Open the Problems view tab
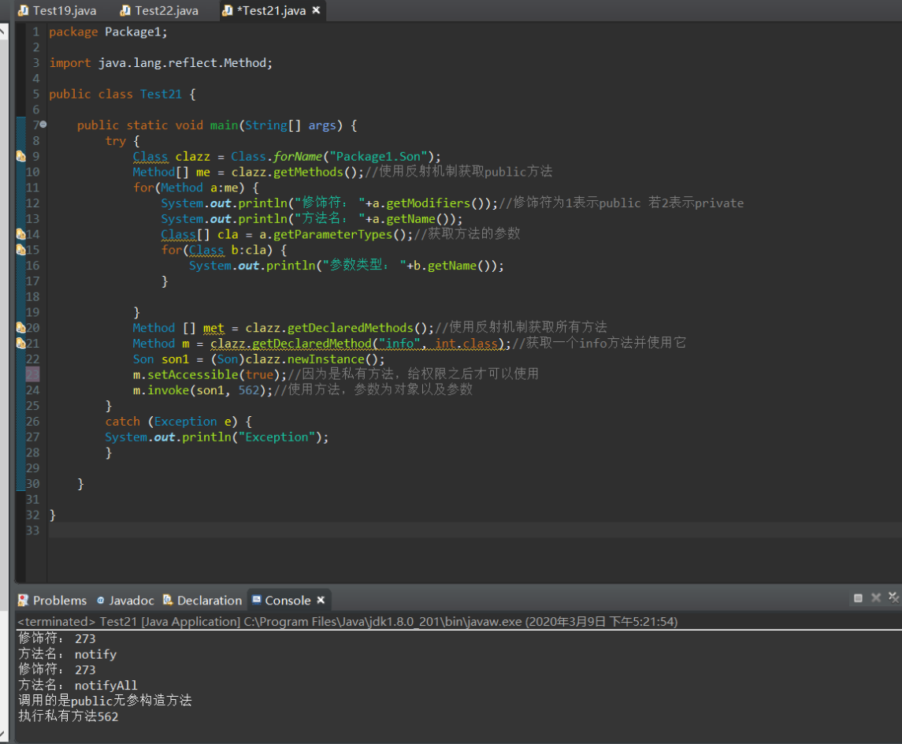Viewport: 902px width, 744px height. [59, 601]
